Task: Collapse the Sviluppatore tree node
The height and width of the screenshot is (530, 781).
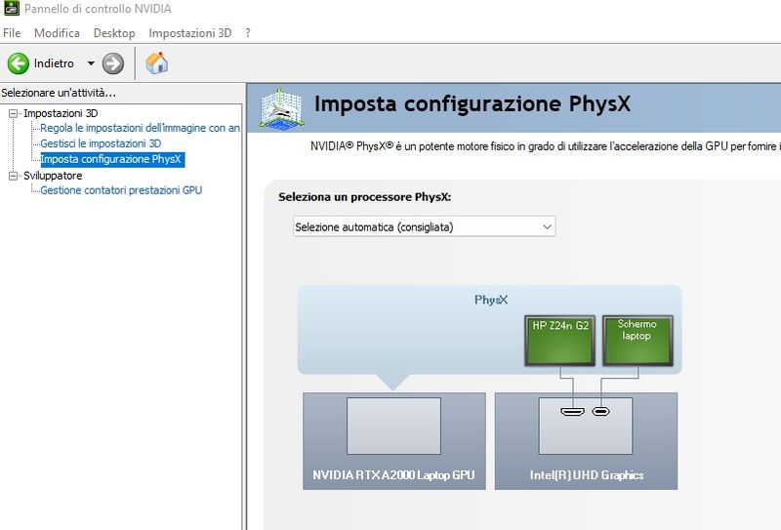Action: click(x=14, y=176)
